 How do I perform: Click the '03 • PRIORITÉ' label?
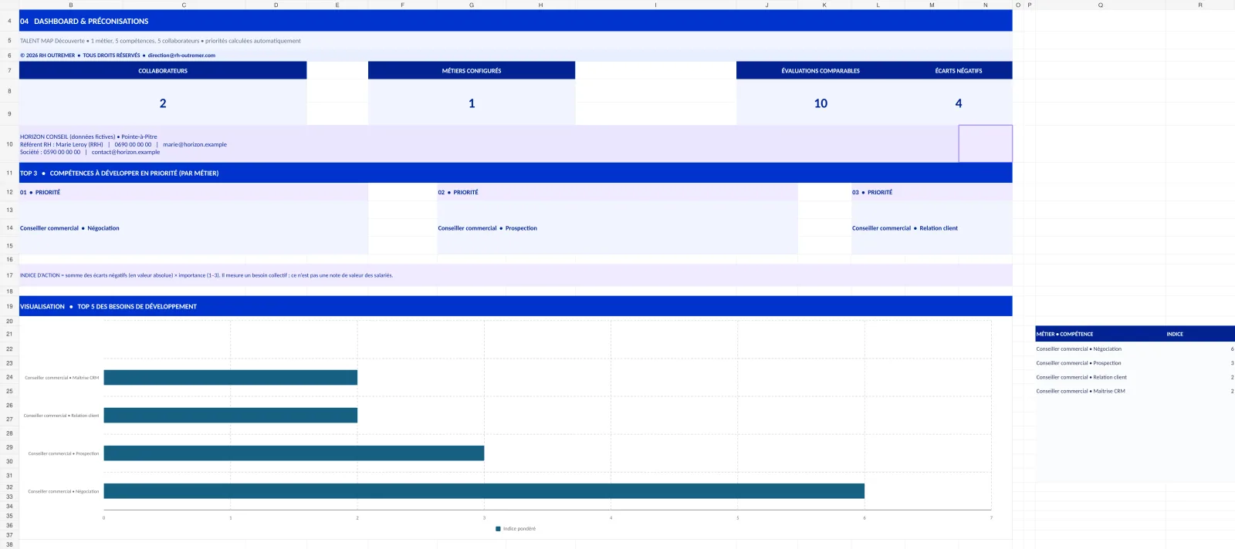coord(872,192)
